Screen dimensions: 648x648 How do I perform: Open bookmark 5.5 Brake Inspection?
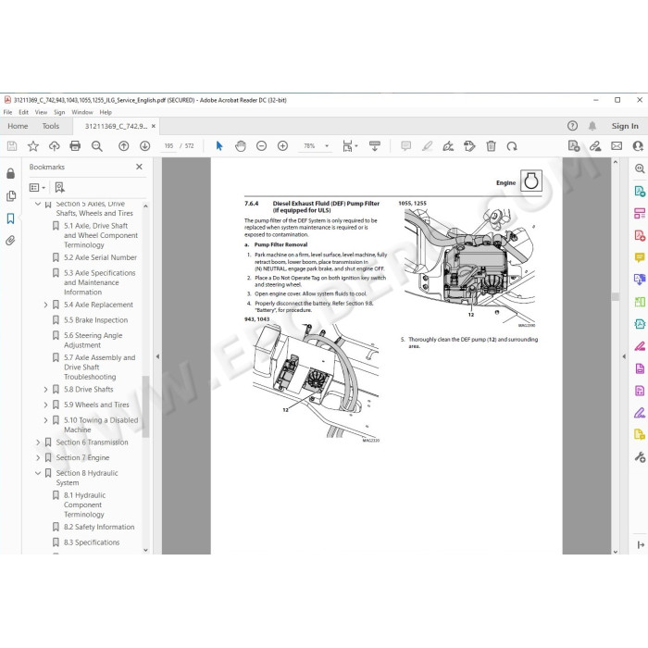[96, 320]
